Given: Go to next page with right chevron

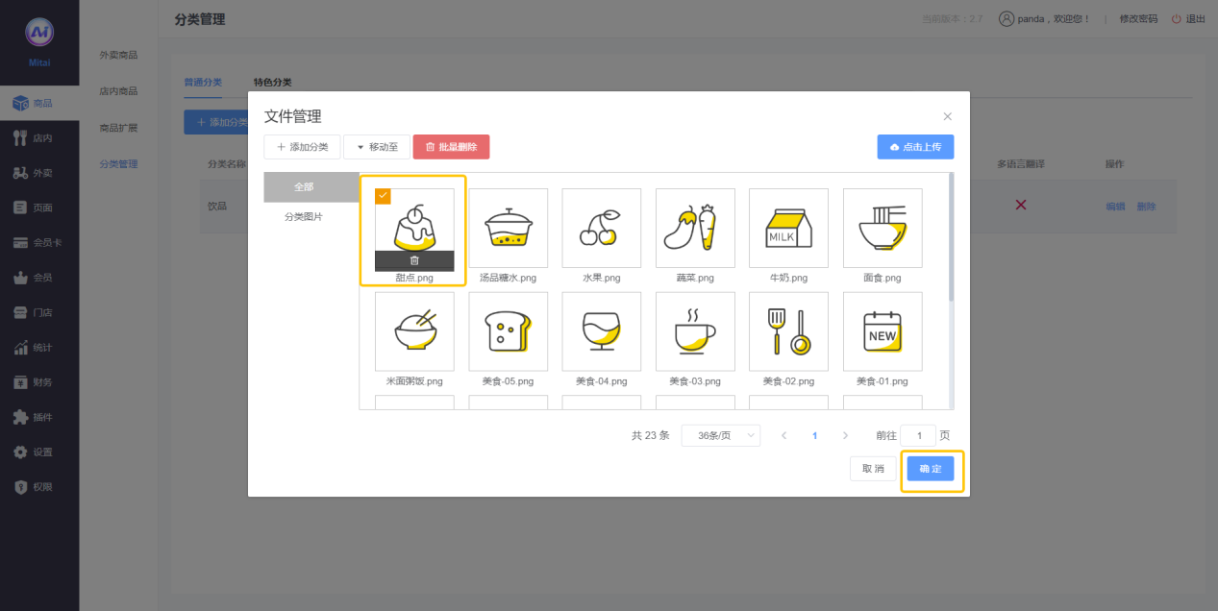Looking at the screenshot, I should (x=845, y=435).
